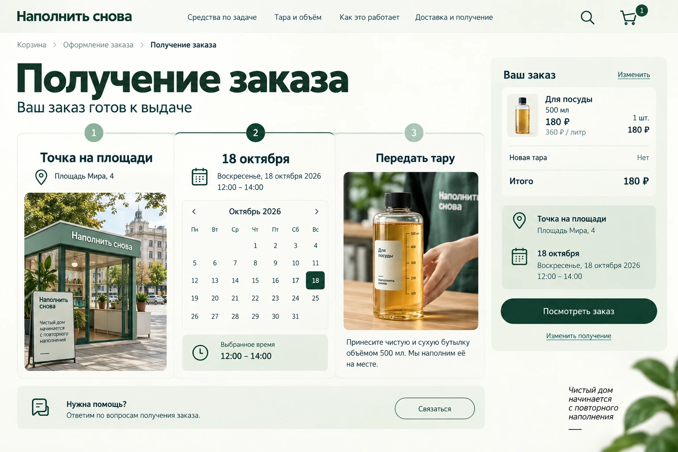Click the Октябрь 2026 month label
This screenshot has width=678, height=452.
pyautogui.click(x=255, y=211)
